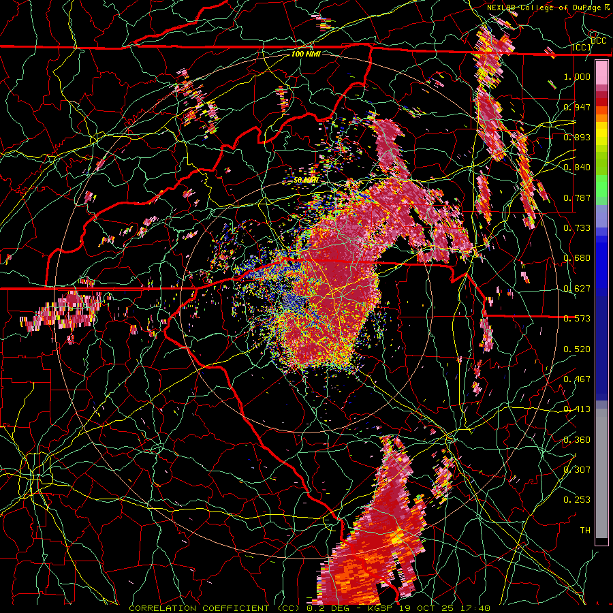Click the NEXLAB-College of DuPage label
This screenshot has height=613, width=613.
(545, 7)
